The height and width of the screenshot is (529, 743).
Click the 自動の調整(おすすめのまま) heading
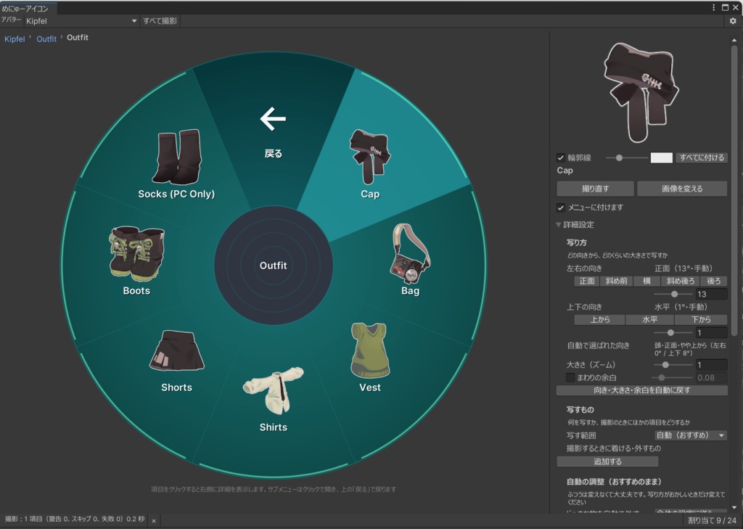[x=614, y=482]
